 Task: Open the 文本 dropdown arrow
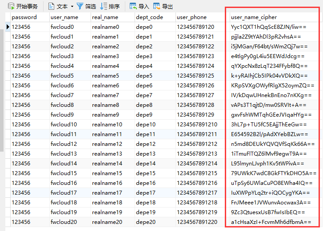coord(72,7)
